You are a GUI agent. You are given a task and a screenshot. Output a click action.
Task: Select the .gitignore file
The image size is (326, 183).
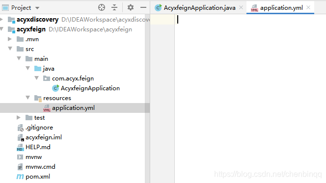[x=39, y=128]
